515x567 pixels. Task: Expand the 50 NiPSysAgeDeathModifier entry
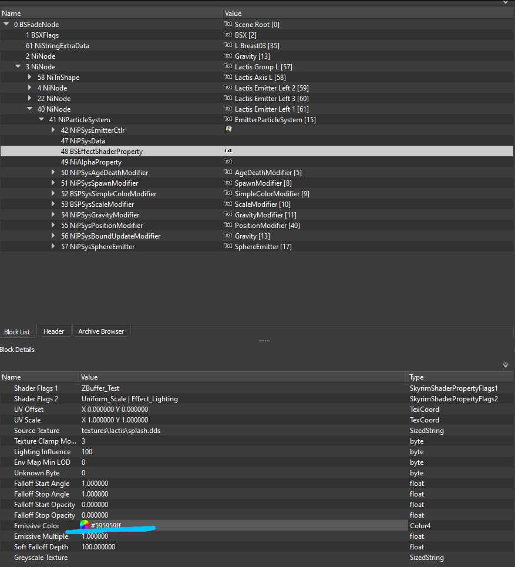pos(53,172)
